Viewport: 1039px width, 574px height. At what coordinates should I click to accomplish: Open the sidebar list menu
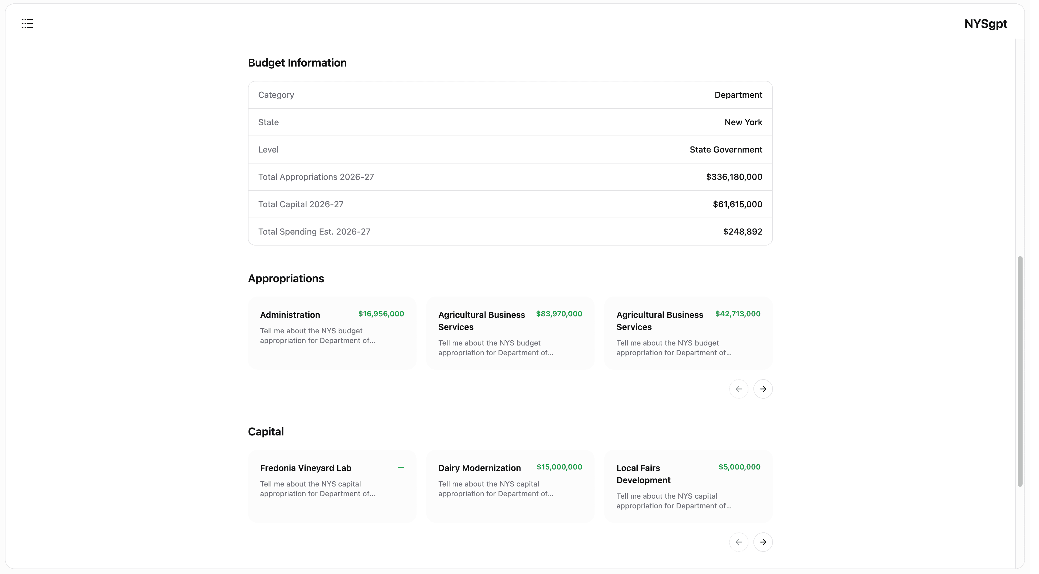point(27,23)
